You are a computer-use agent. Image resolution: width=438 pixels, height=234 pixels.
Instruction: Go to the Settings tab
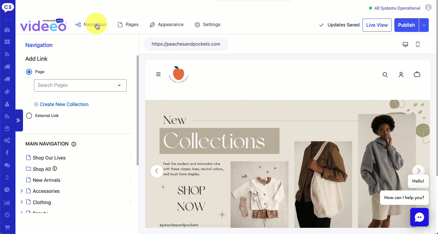point(208,25)
